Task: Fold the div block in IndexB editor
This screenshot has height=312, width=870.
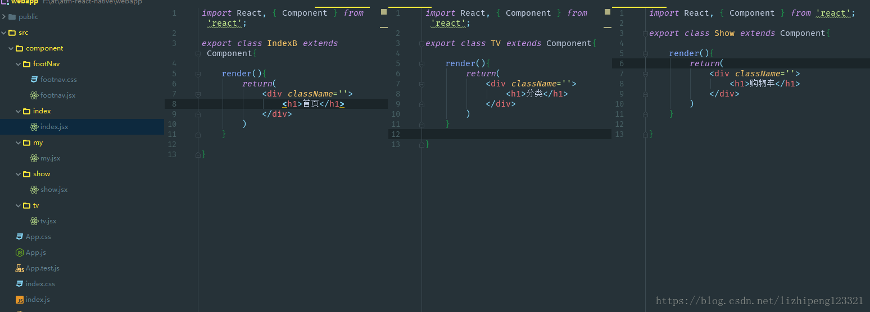Action: (x=198, y=94)
